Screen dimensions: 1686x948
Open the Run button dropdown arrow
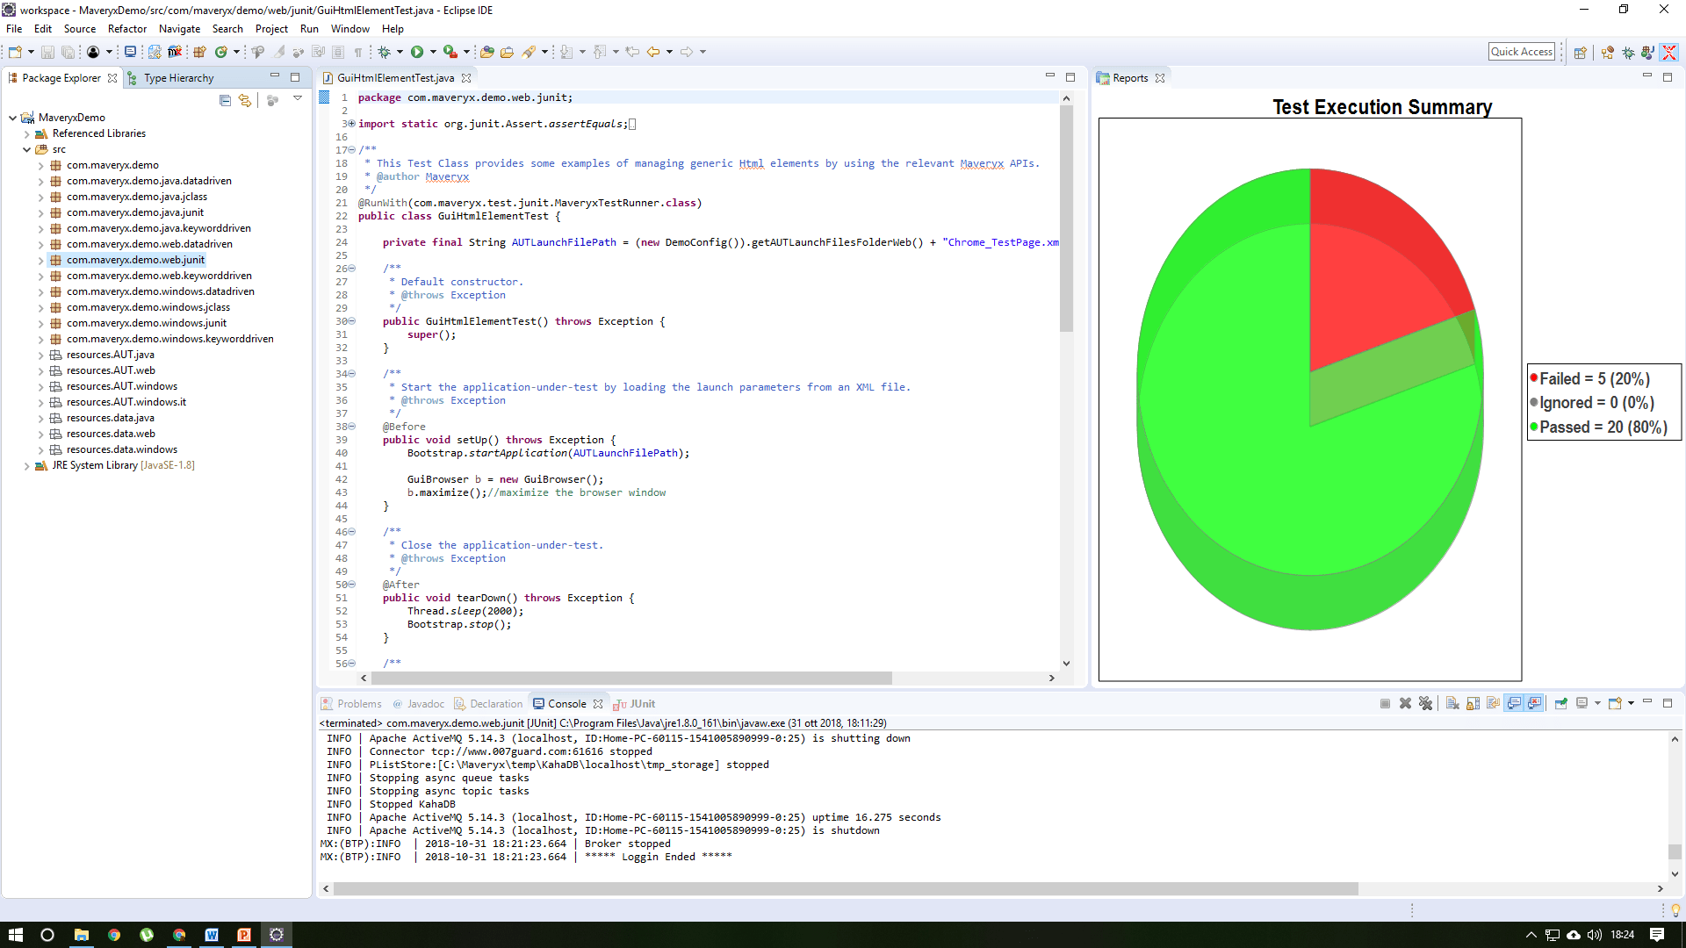[x=433, y=52]
